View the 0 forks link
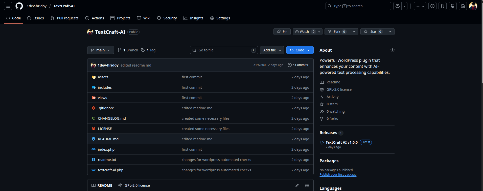 [x=329, y=119]
